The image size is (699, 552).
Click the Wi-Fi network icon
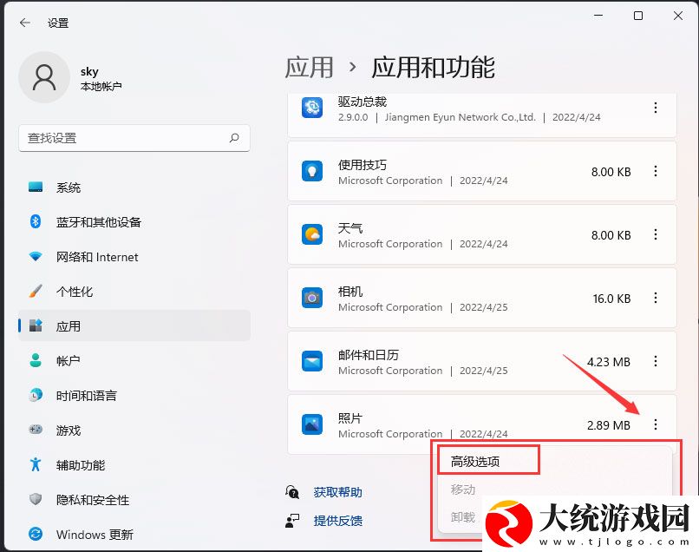tap(36, 256)
